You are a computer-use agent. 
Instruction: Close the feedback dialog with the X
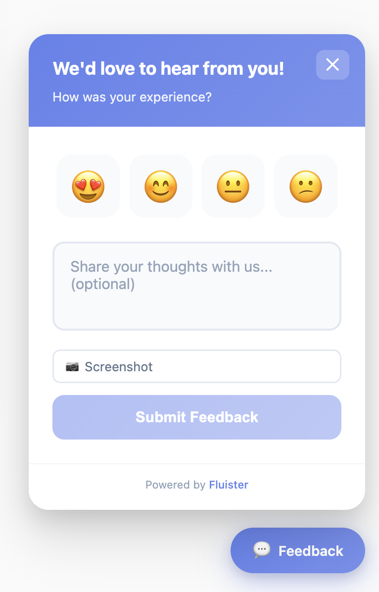pos(332,64)
